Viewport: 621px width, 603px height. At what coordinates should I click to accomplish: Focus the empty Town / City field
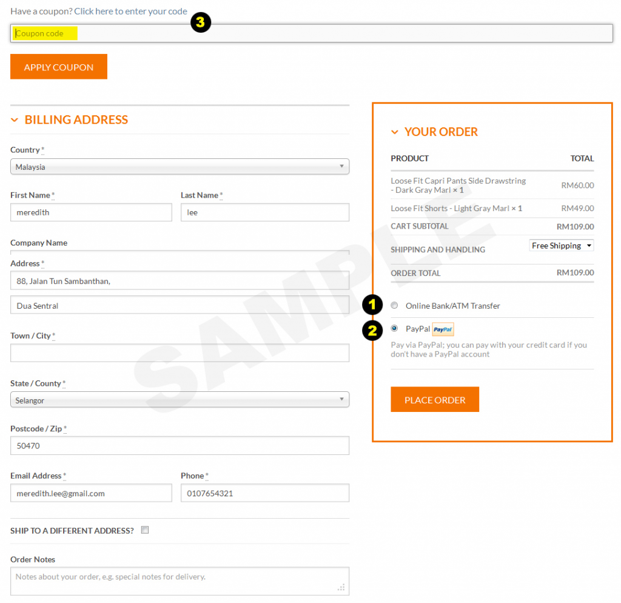(180, 352)
